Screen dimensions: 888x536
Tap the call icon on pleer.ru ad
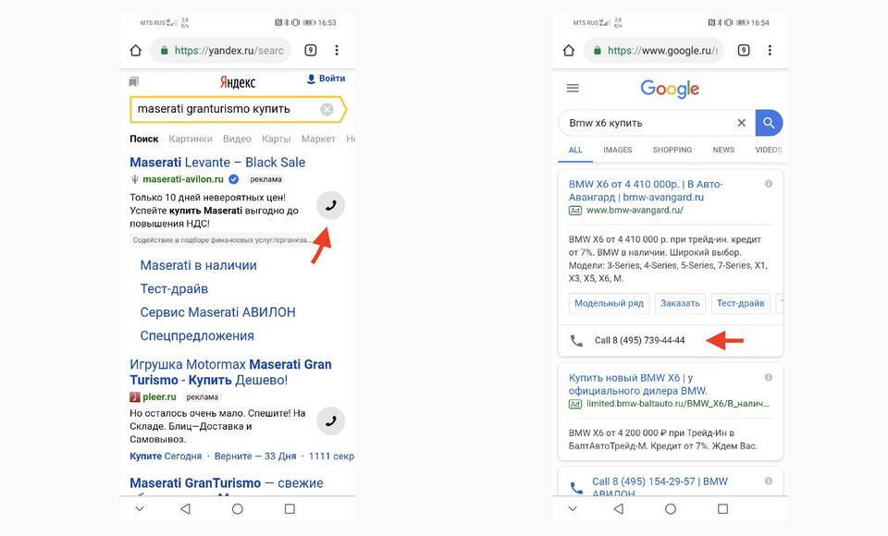pyautogui.click(x=331, y=420)
